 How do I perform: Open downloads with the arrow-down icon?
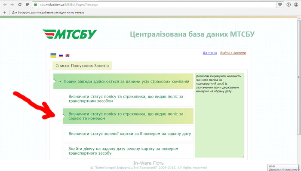(x=289, y=5)
